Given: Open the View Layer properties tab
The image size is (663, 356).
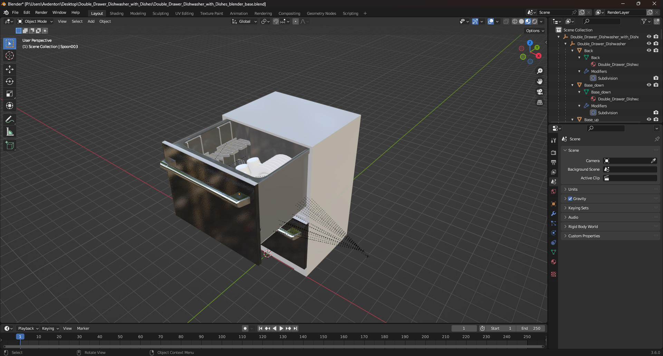Looking at the screenshot, I should [554, 172].
